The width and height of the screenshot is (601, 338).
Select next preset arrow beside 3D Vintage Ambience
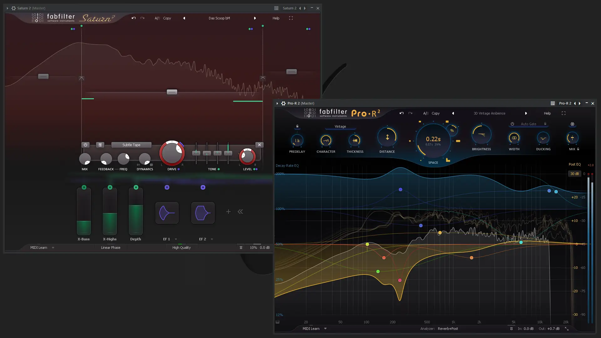tap(526, 113)
